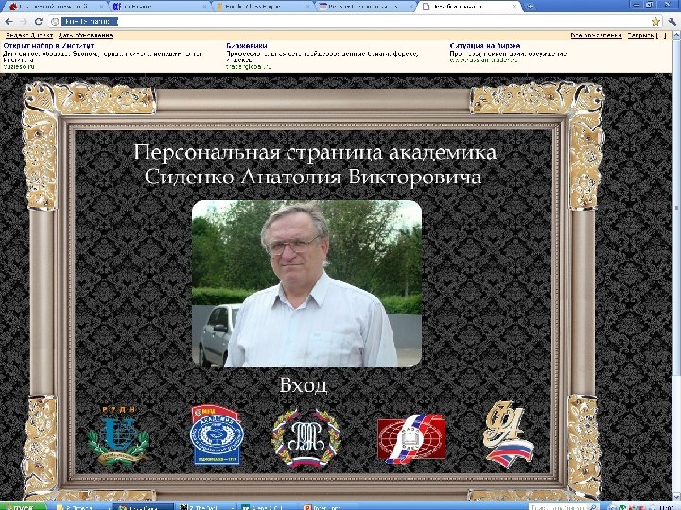Image resolution: width=681 pixels, height=510 pixels.
Task: Switch to the third browser tab
Action: pos(263,7)
